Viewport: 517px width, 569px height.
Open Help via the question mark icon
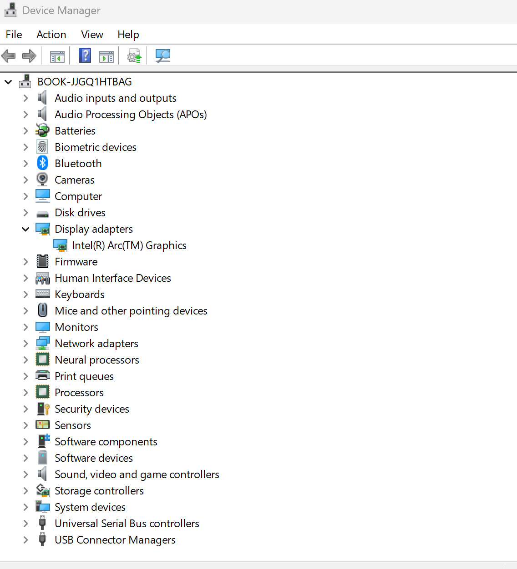85,55
